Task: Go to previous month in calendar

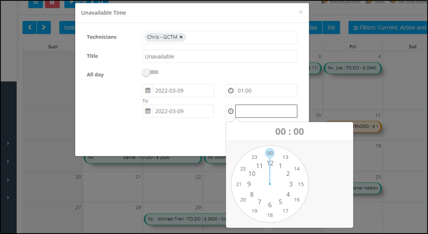Action: pyautogui.click(x=30, y=27)
